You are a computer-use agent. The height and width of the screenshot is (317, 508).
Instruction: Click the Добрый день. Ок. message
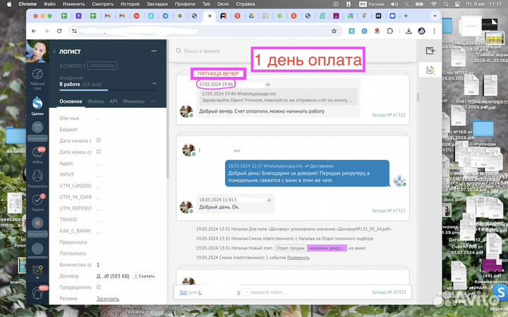[219, 206]
